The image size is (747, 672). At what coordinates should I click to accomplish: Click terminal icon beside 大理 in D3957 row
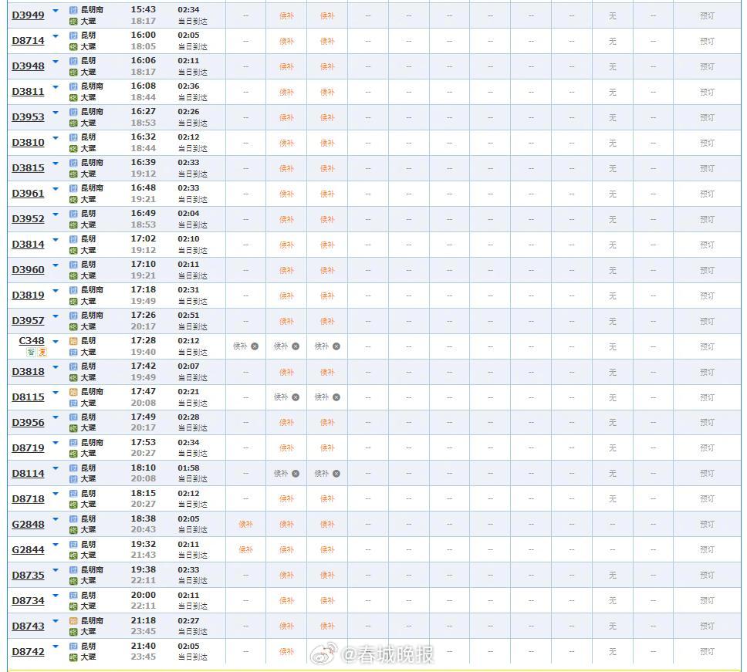point(73,327)
